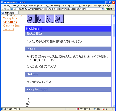
Task: Click the vertical scrollbar up arrow
Action: [x=114, y=16]
